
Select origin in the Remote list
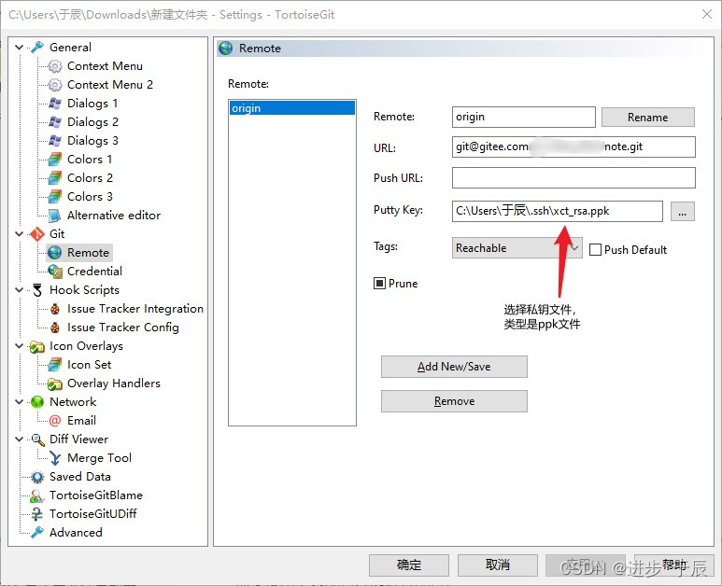pyautogui.click(x=292, y=108)
